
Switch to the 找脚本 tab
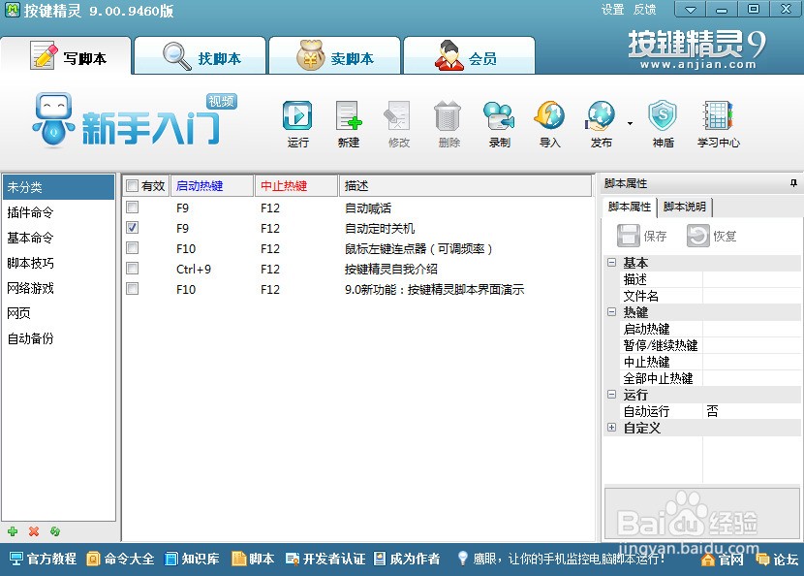click(x=200, y=56)
